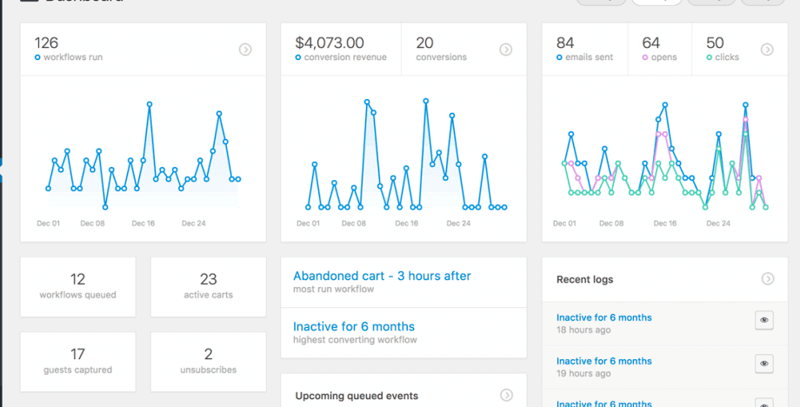Open Abandoned cart - 3 hours after workflow

pyautogui.click(x=382, y=276)
